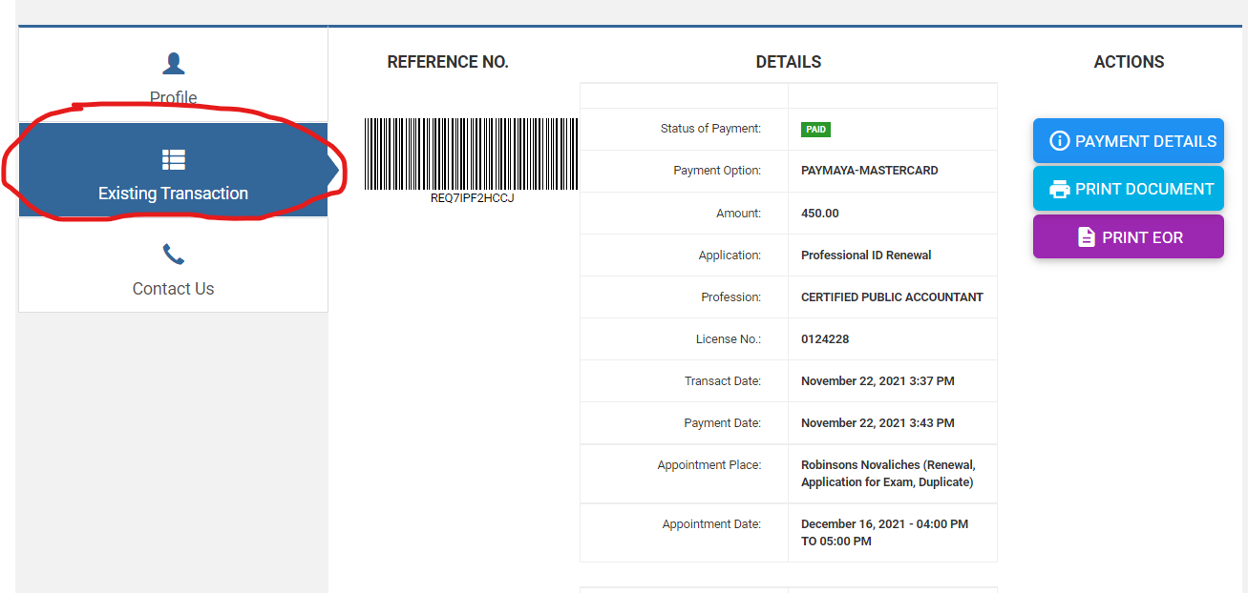The height and width of the screenshot is (593, 1248).
Task: Click the Amount label
Action: (739, 214)
